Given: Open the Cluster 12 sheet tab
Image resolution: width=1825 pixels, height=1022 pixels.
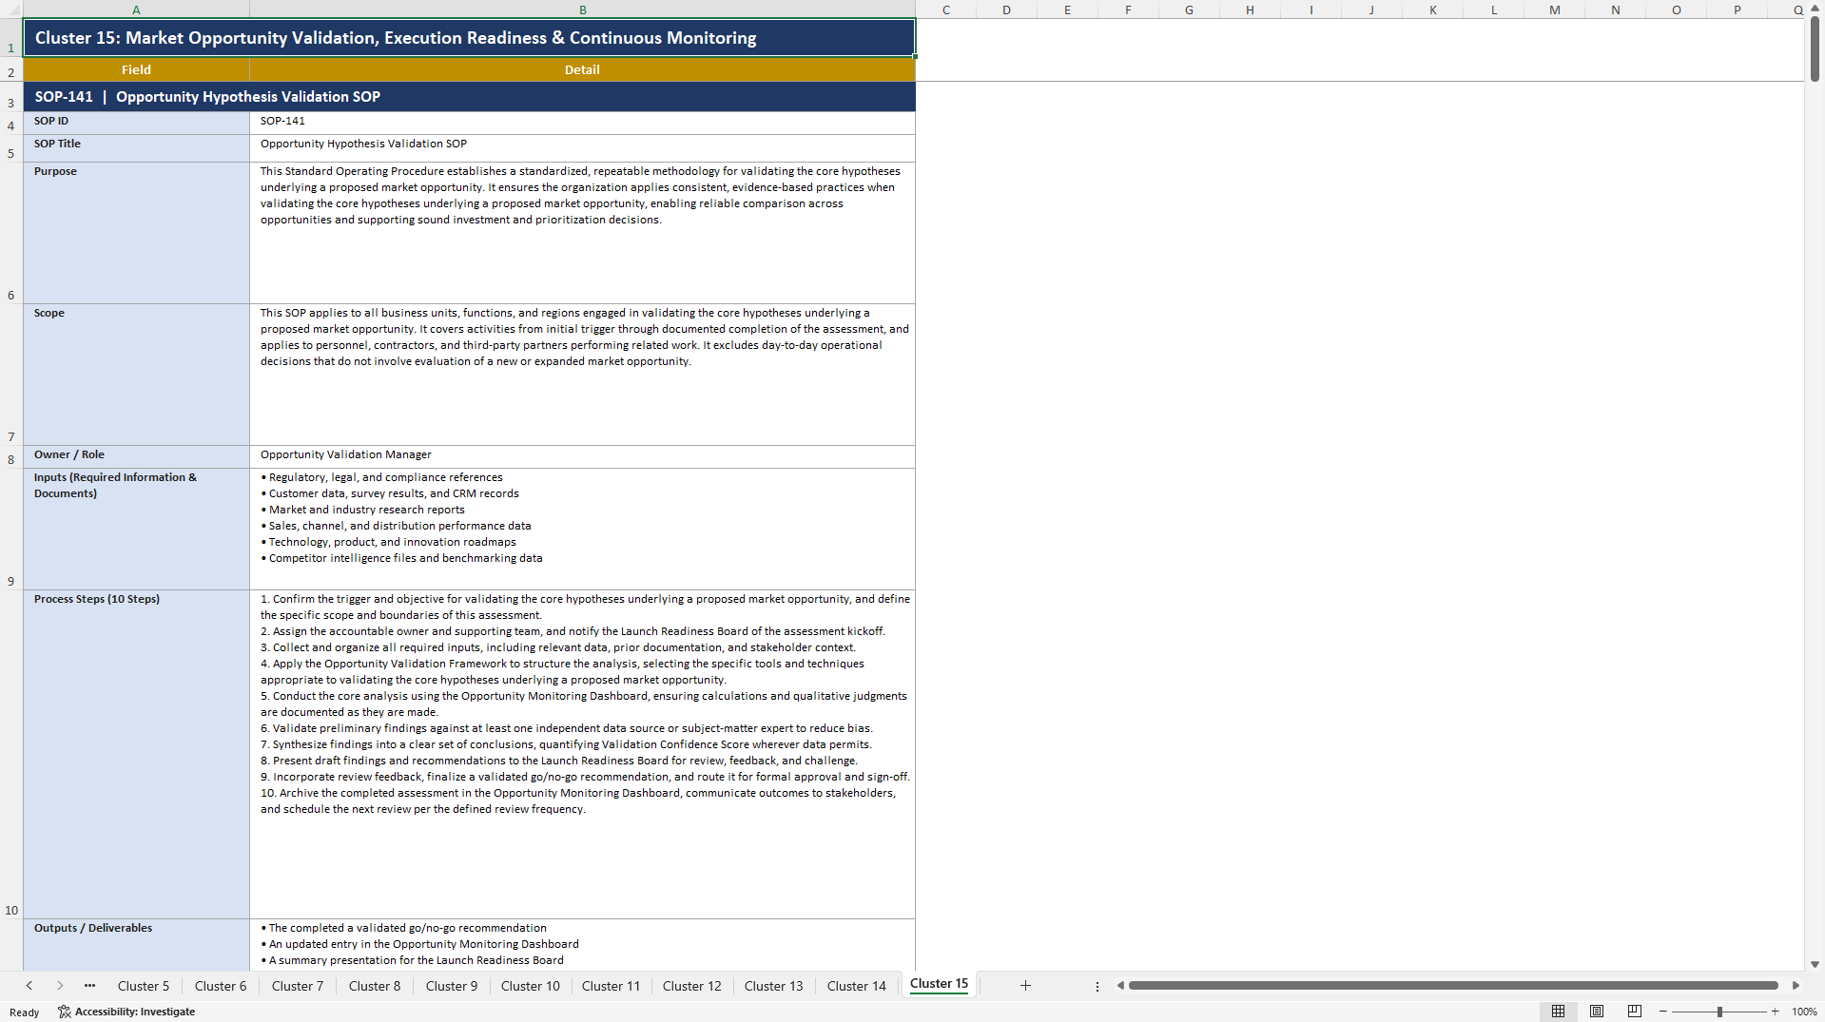Looking at the screenshot, I should (x=692, y=986).
